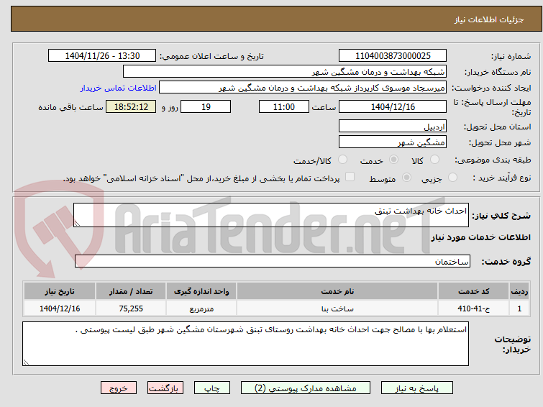This screenshot has width=543, height=407.
Task: Click the گروه خدمت field ساختمان
Action: click(273, 261)
